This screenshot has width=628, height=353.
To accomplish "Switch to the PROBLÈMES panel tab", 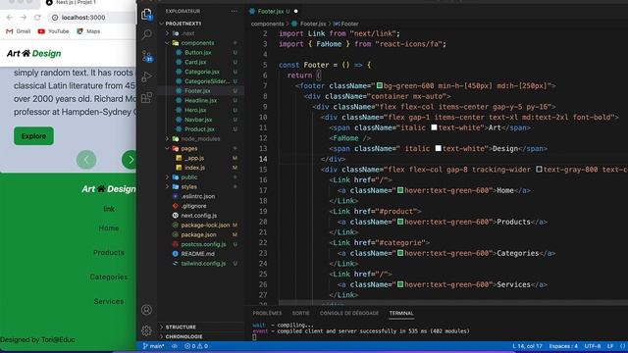I will [x=267, y=314].
